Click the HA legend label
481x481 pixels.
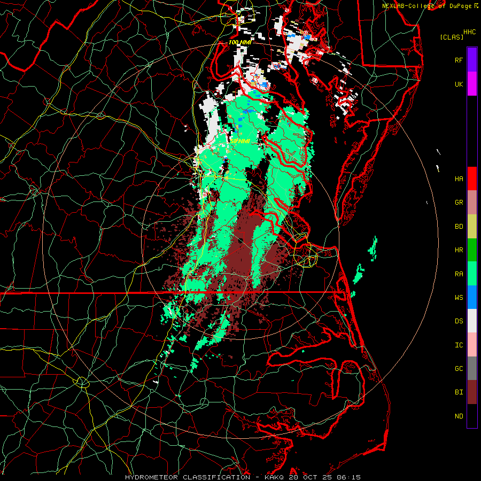[459, 179]
